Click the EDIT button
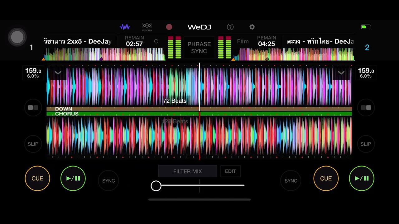 click(x=230, y=171)
